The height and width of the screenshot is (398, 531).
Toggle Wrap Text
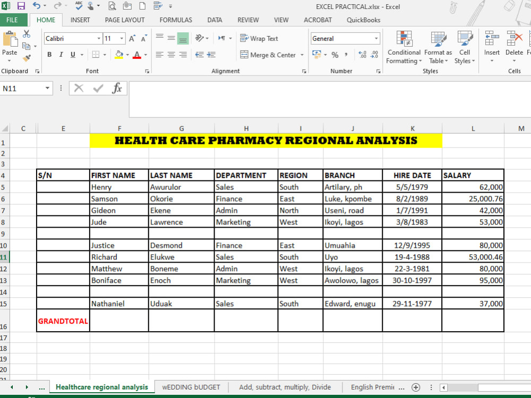click(259, 38)
